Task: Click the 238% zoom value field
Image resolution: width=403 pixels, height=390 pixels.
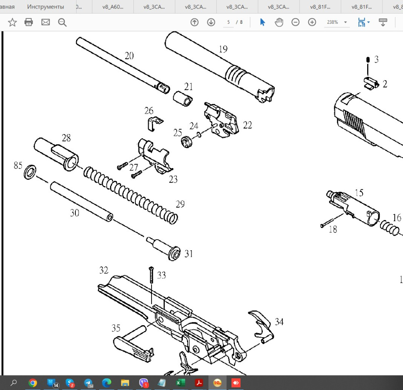Action: (x=332, y=22)
